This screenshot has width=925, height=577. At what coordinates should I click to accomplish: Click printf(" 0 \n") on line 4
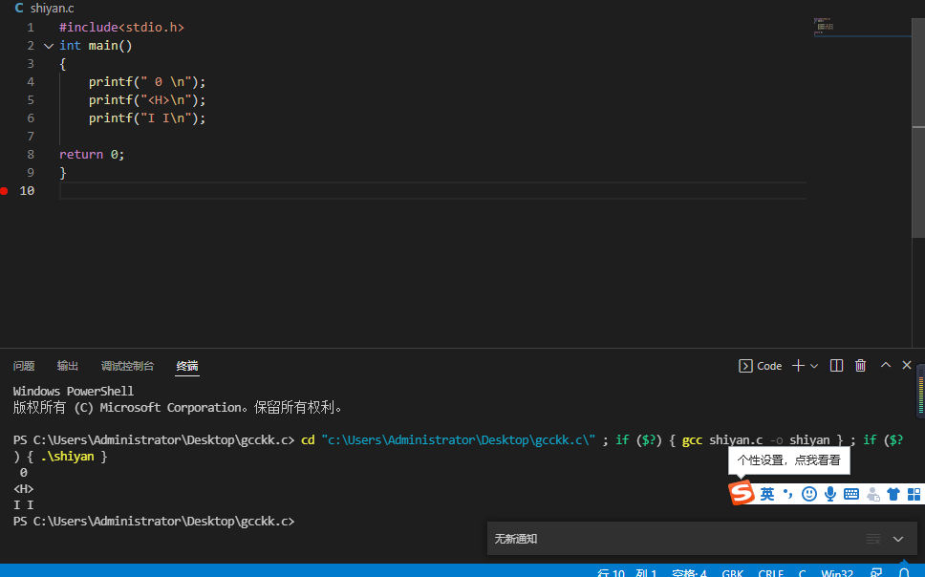(147, 81)
